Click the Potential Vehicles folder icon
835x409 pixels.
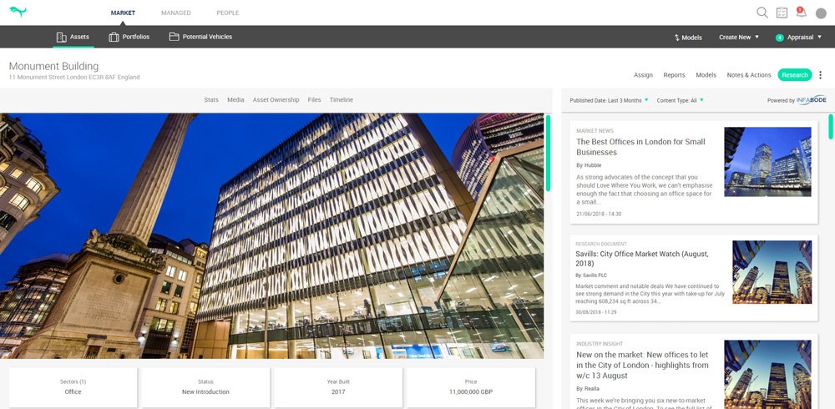pyautogui.click(x=174, y=37)
